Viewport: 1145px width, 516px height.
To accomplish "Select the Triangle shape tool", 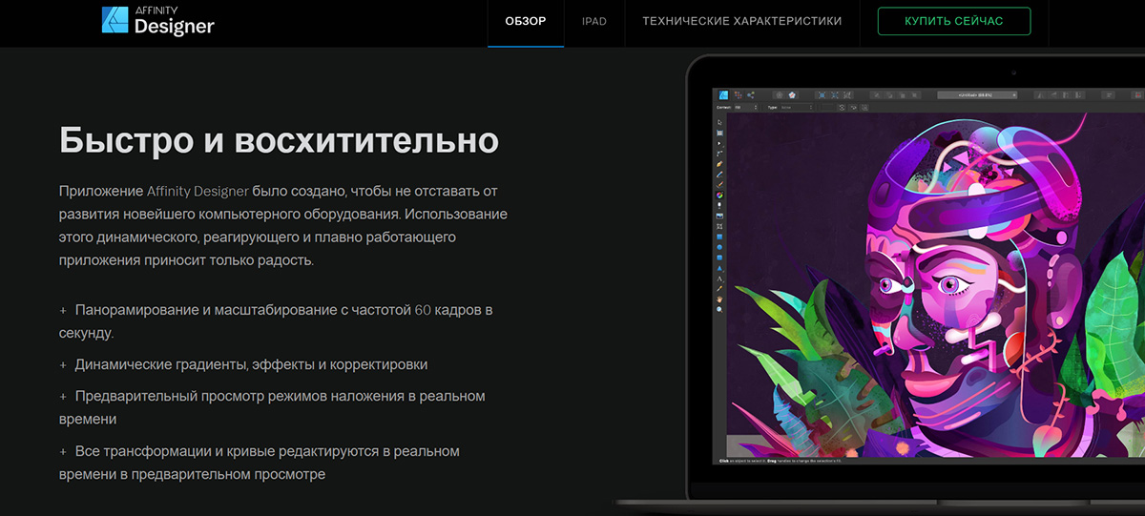I will pyautogui.click(x=719, y=268).
